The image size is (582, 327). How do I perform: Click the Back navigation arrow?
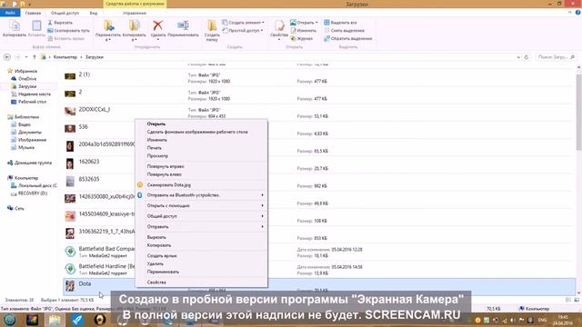7,57
